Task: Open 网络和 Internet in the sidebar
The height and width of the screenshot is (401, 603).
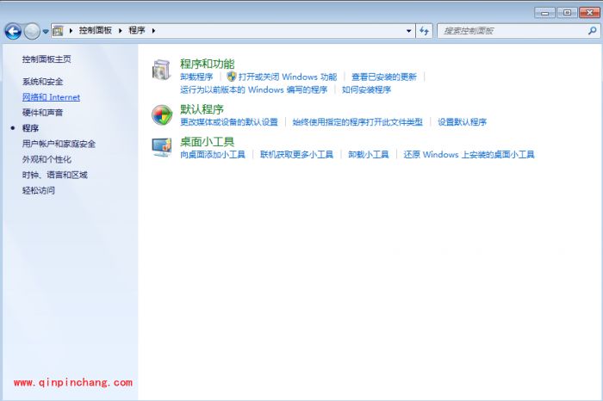Action: click(x=51, y=97)
